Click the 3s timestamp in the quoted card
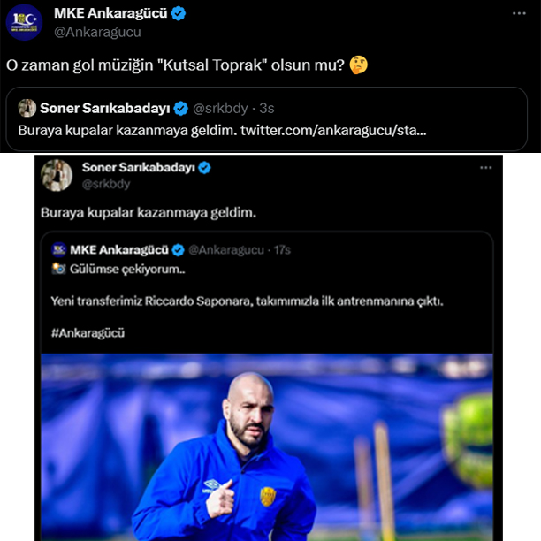The image size is (541, 541). click(266, 108)
